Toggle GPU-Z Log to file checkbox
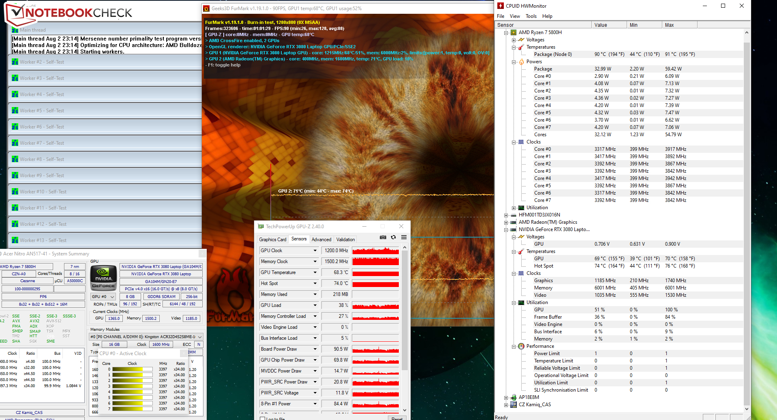Viewport: 777px width, 420px height. [263, 419]
